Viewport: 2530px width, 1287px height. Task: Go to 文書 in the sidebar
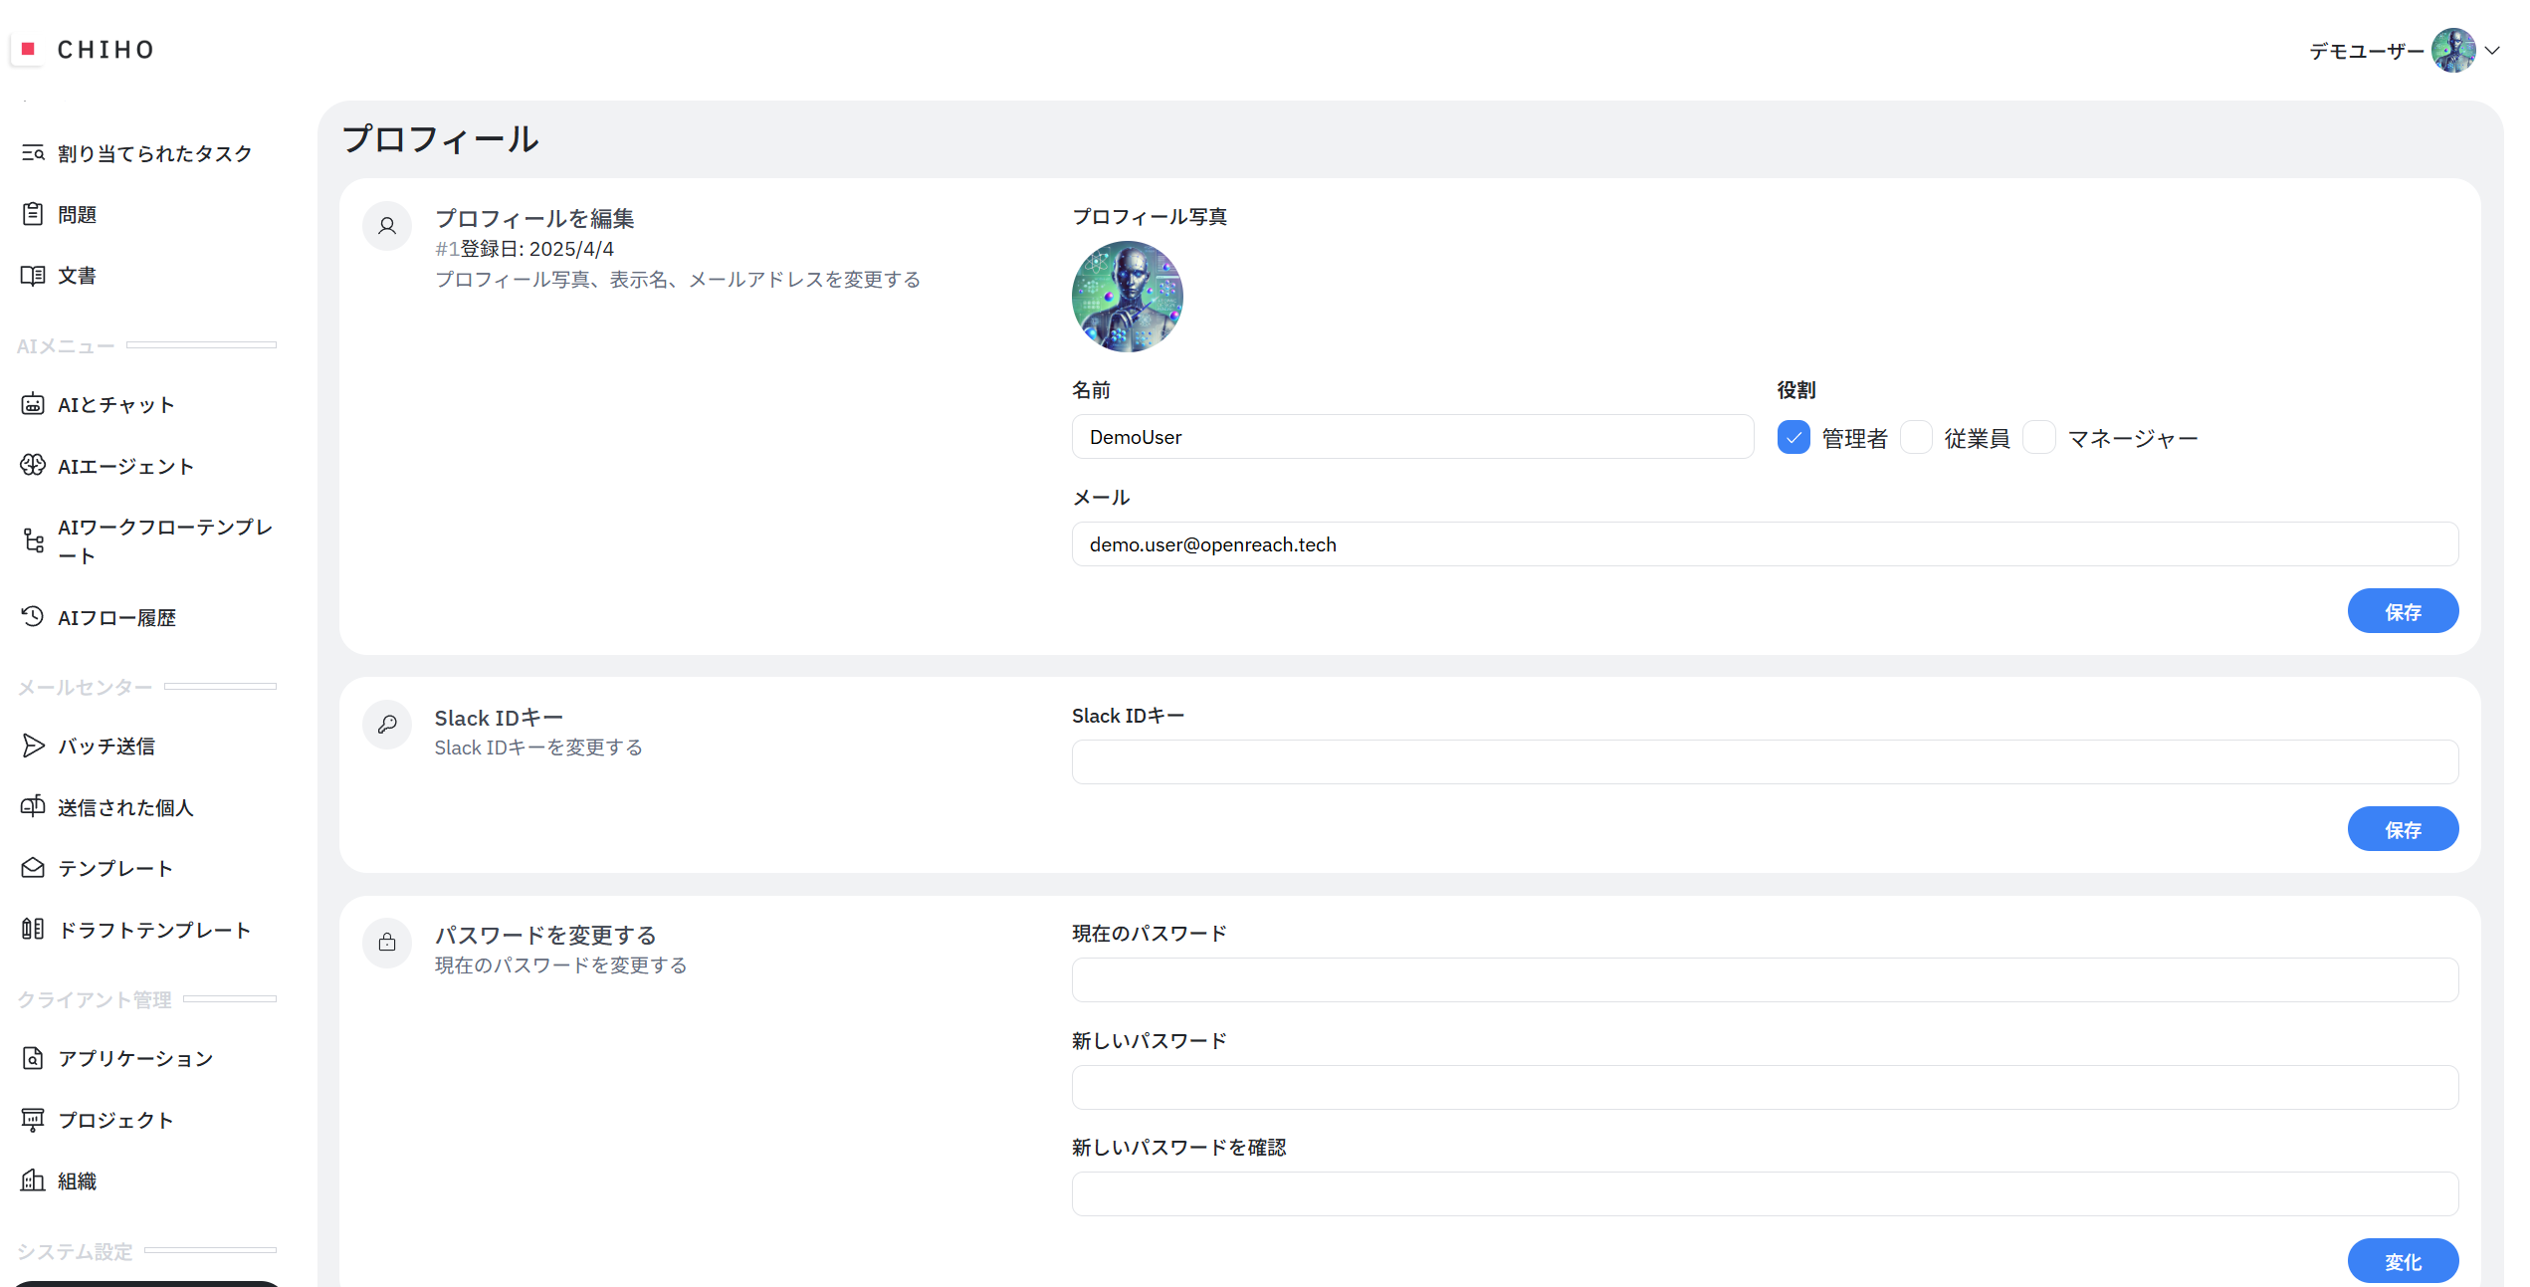tap(77, 276)
